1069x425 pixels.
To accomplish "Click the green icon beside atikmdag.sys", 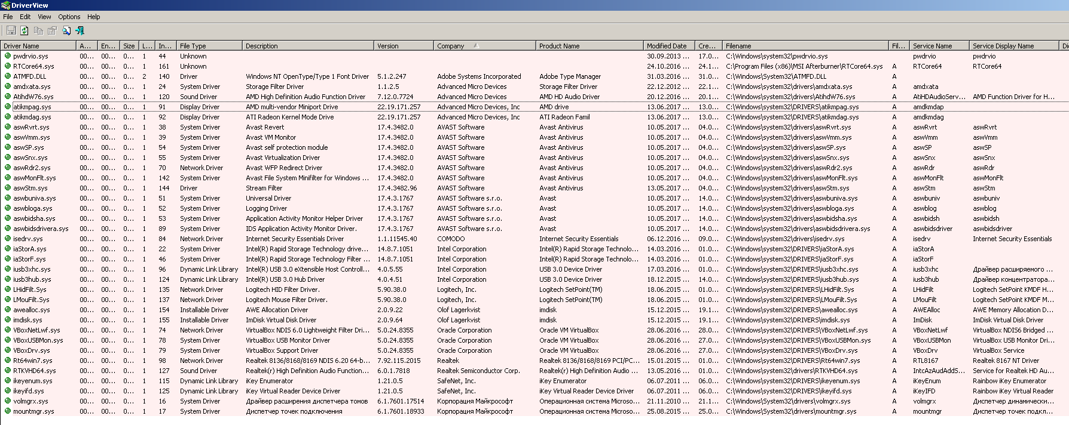I will [8, 117].
